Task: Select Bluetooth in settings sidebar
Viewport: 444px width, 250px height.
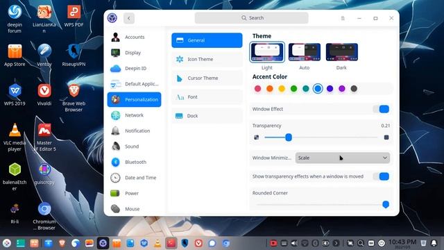Action: 134,162
